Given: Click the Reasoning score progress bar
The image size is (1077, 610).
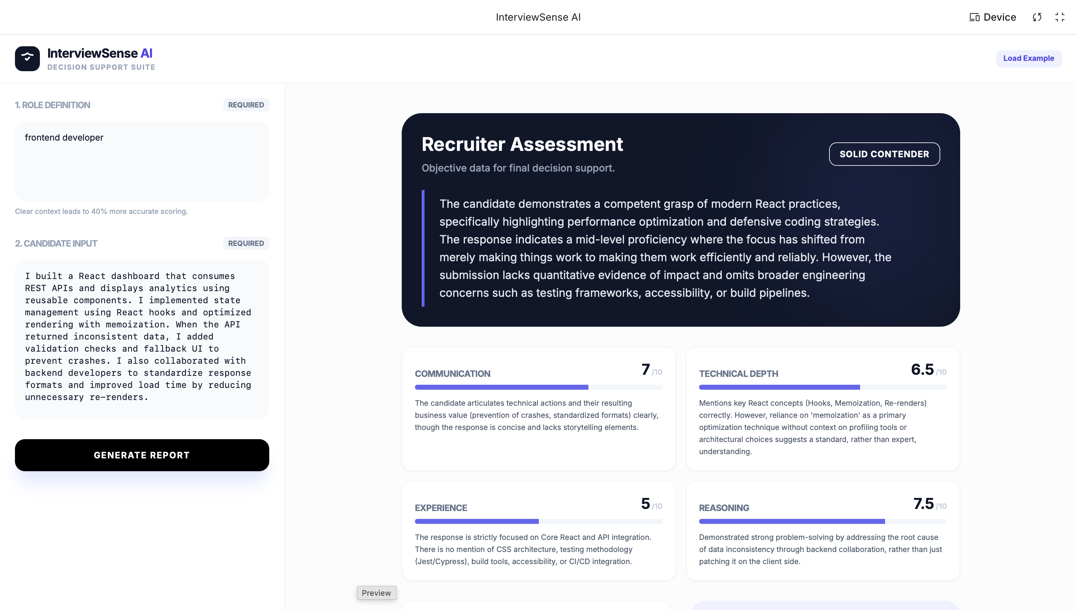Looking at the screenshot, I should (x=822, y=521).
